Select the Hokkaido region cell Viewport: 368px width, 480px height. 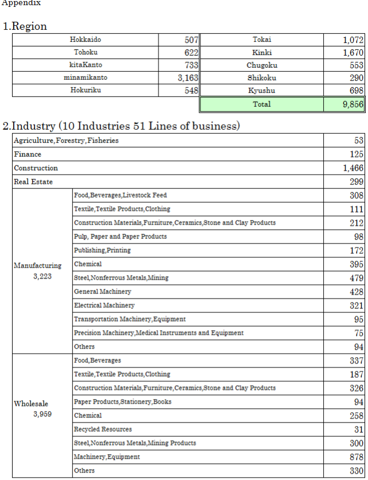click(x=86, y=40)
